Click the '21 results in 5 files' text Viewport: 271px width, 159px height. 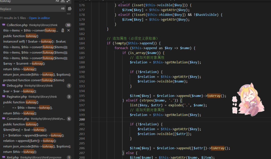pos(13,18)
